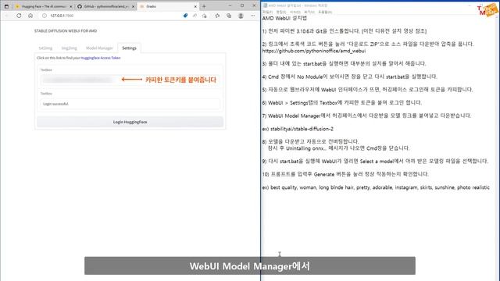The height and width of the screenshot is (281, 500).
Task: Click the Notepad window icon in title bar
Action: 265,5
